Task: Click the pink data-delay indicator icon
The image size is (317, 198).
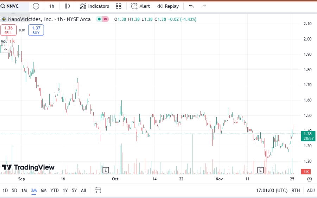Action: pyautogui.click(x=105, y=19)
